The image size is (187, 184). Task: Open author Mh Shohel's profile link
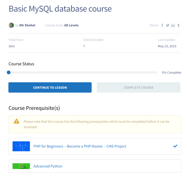[x=27, y=25]
